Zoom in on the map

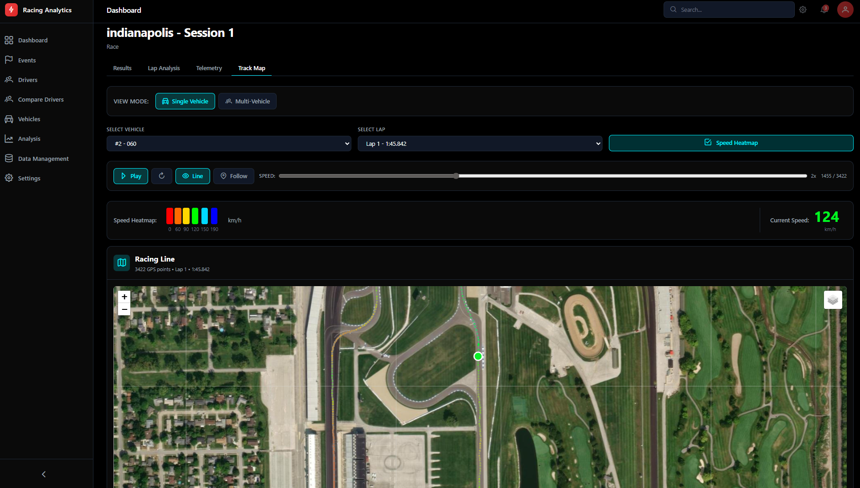click(124, 297)
